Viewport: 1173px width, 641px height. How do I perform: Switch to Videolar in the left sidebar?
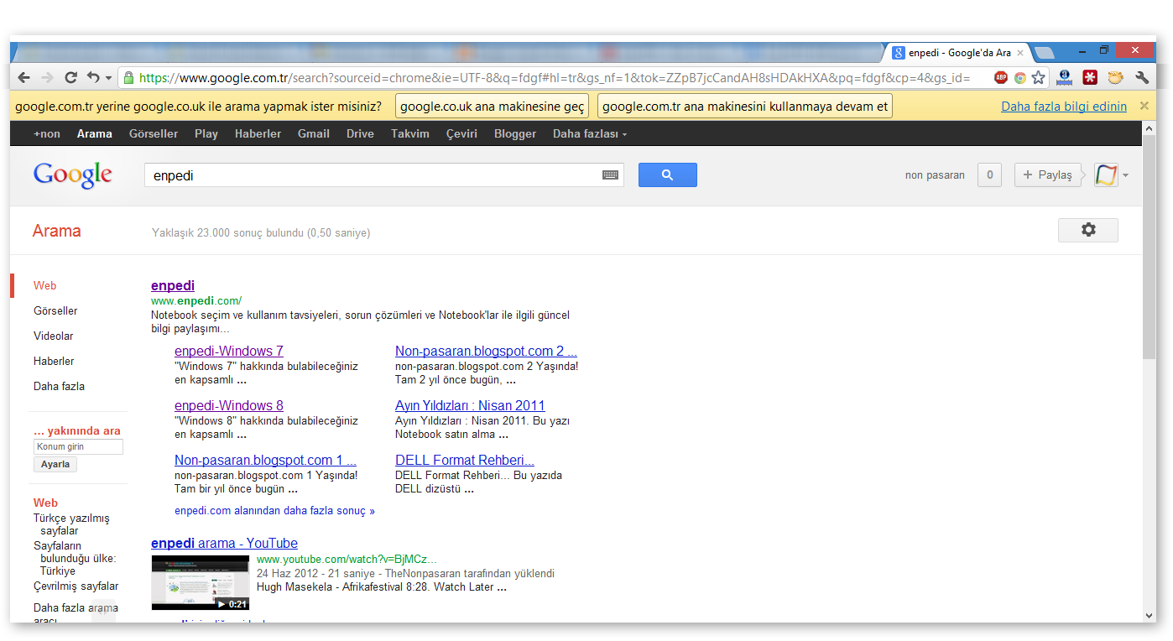(x=54, y=336)
